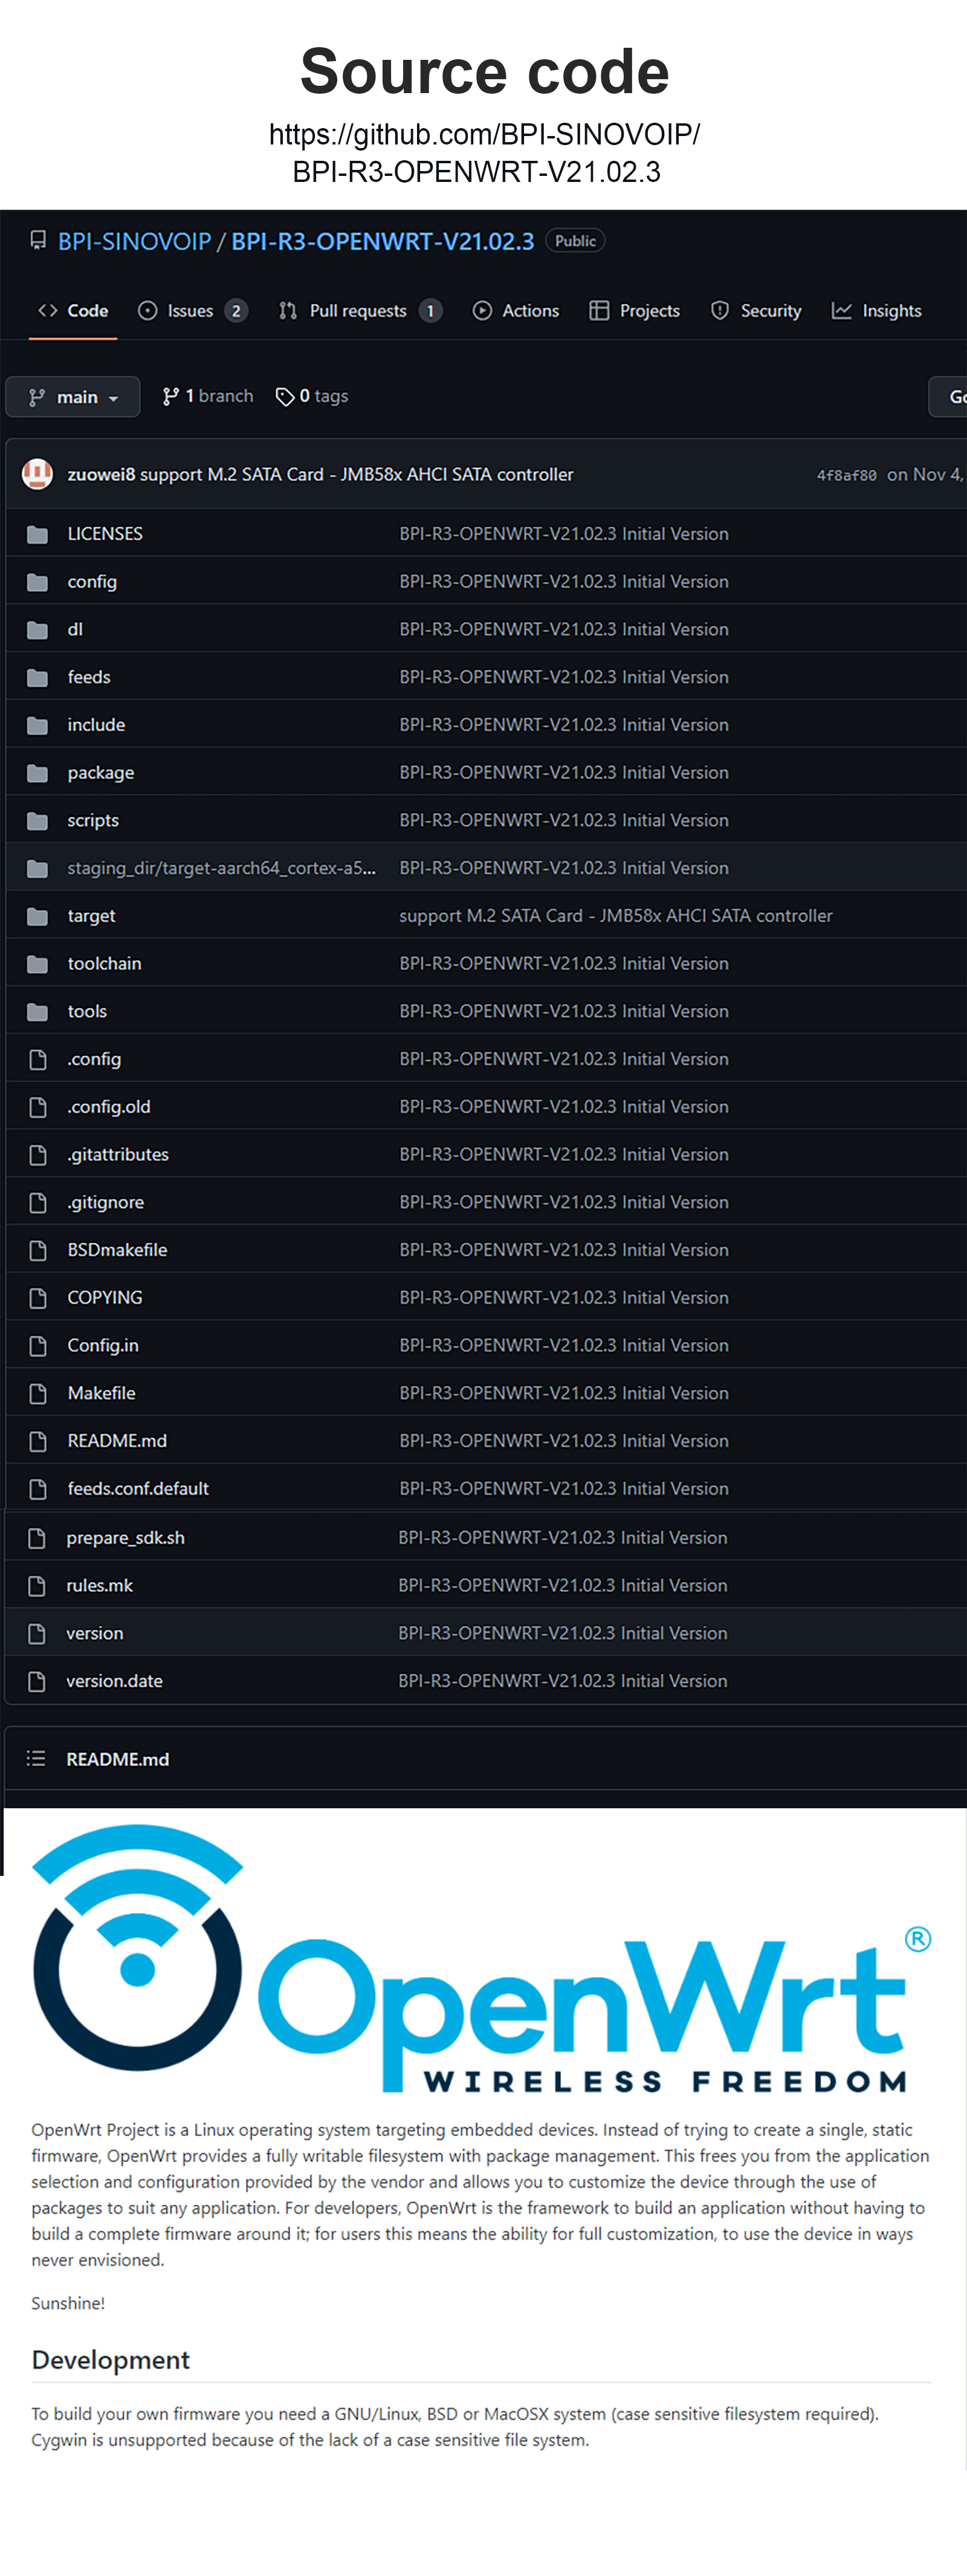Click the tag icon next to 0 tags
This screenshot has height=2576, width=967.
pyautogui.click(x=285, y=397)
